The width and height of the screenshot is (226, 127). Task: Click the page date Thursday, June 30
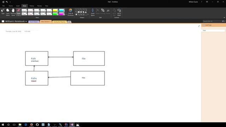[x=13, y=31]
